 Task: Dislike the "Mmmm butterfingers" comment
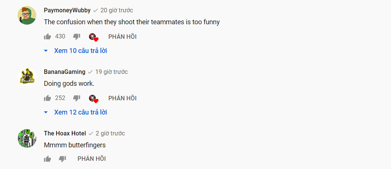coord(62,159)
